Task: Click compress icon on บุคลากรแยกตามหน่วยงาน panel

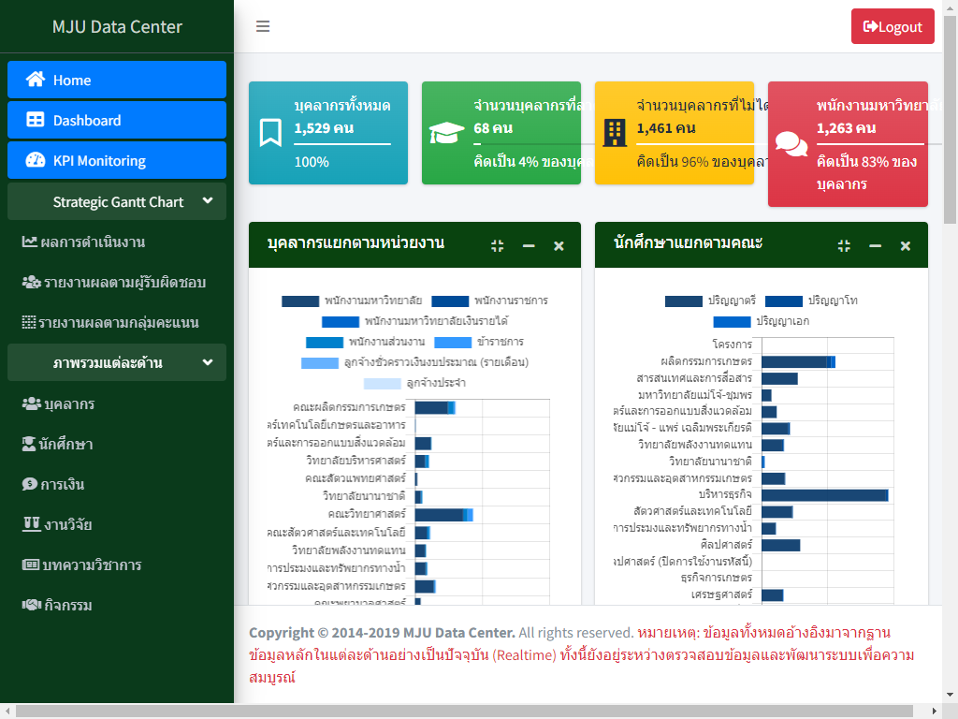Action: 498,245
